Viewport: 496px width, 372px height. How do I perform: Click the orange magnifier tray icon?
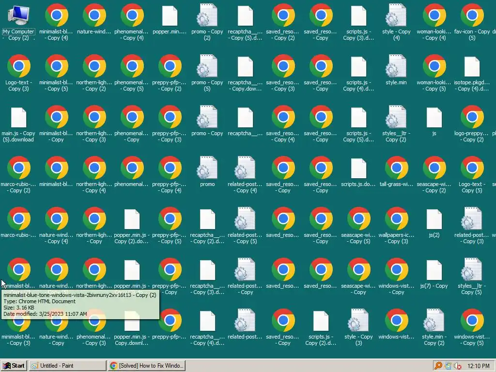click(x=438, y=366)
